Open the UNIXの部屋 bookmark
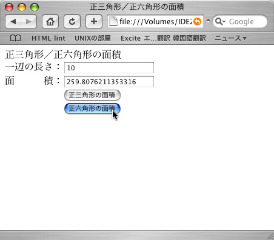This screenshot has height=240, width=274. pyautogui.click(x=93, y=38)
